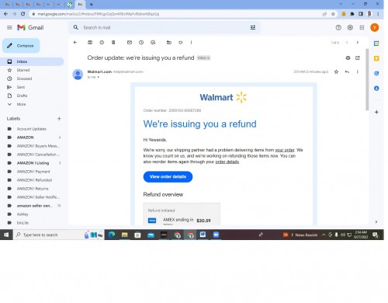The image size is (388, 303).
Task: Open the Ashley label
Action: (23, 214)
